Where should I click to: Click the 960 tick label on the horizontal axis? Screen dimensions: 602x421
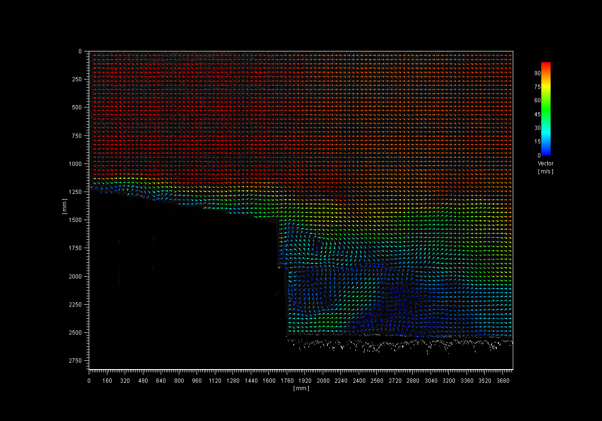[x=197, y=381]
